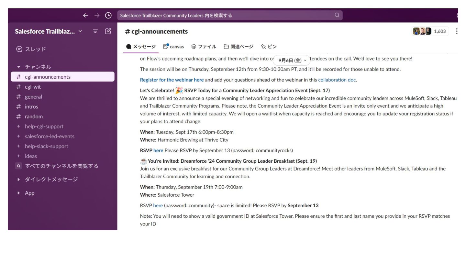The height and width of the screenshot is (262, 466).
Task: Switch to the ピン tab
Action: [269, 47]
